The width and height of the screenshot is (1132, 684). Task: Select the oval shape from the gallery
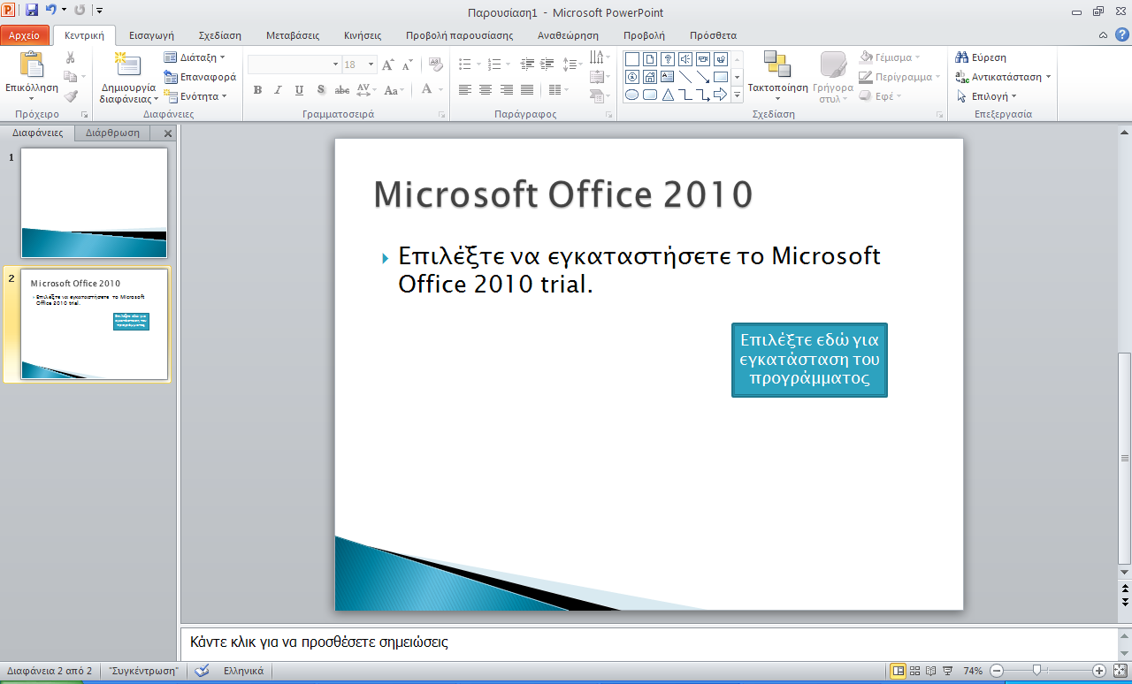632,95
